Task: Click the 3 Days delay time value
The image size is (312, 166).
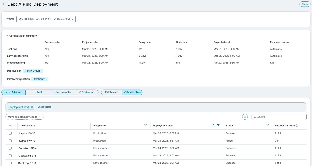Action: click(x=142, y=56)
